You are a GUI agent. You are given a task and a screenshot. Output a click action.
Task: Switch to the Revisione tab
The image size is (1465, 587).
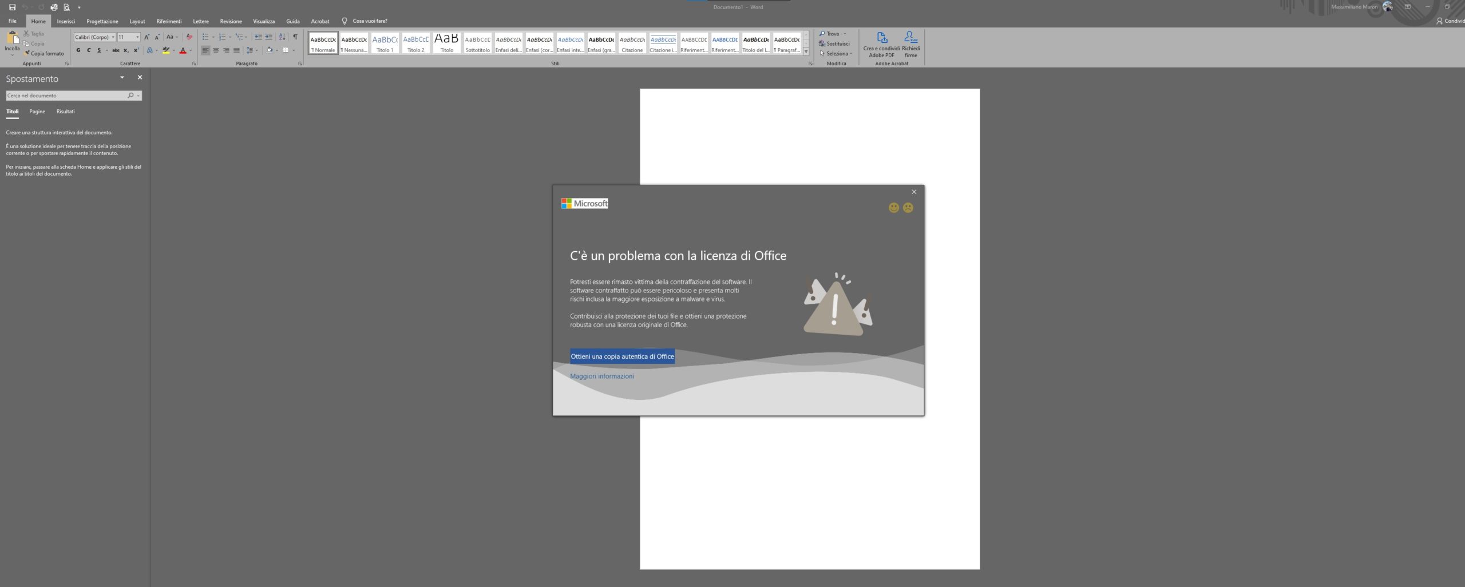tap(231, 21)
